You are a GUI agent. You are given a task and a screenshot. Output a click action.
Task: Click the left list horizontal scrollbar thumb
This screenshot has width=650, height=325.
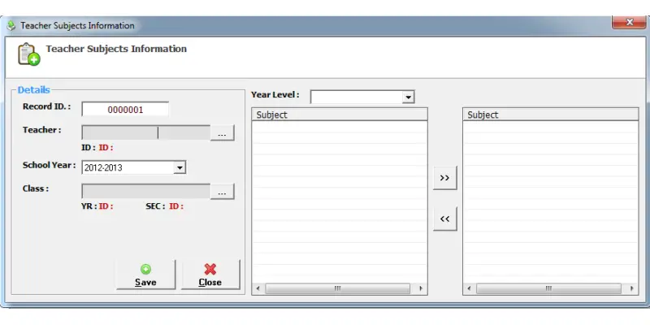tap(337, 288)
